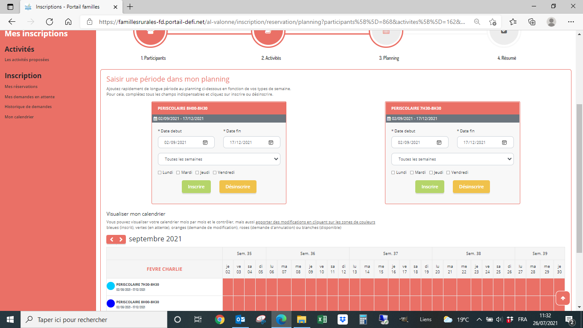583x328 pixels.
Task: Open browser Settings and more menu
Action: (x=571, y=22)
